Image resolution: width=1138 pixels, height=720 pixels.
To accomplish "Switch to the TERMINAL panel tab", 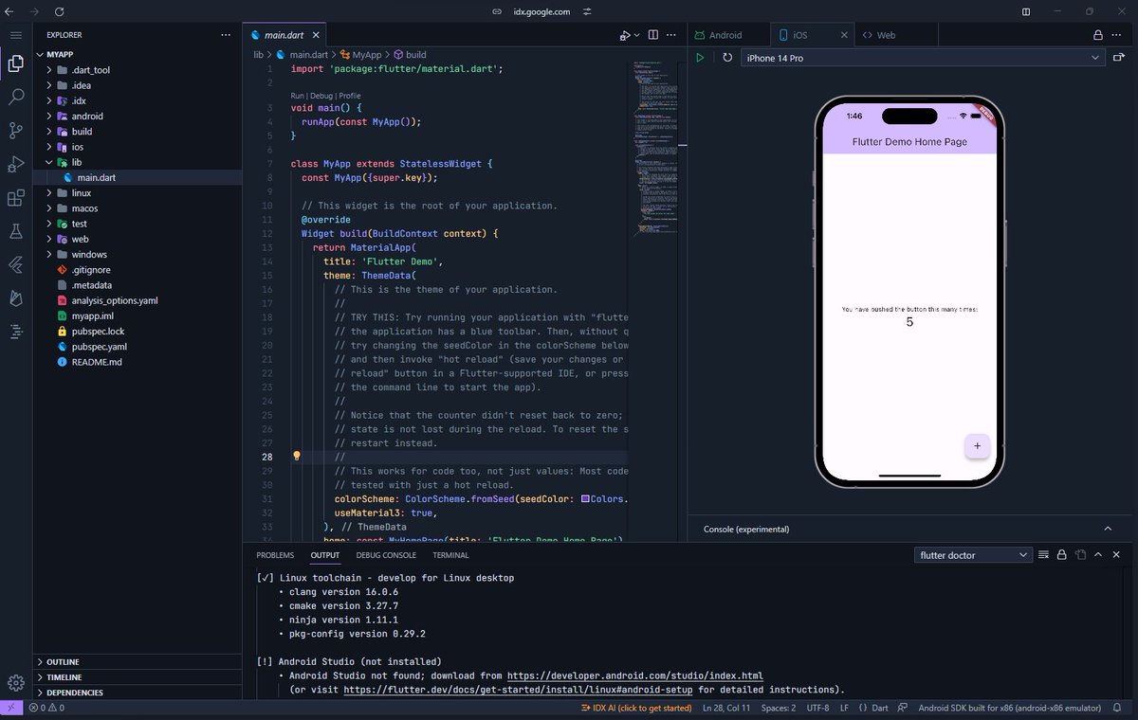I will tap(450, 555).
